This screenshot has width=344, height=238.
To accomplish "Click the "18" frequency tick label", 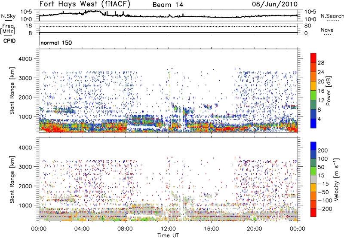I will point(29,26).
